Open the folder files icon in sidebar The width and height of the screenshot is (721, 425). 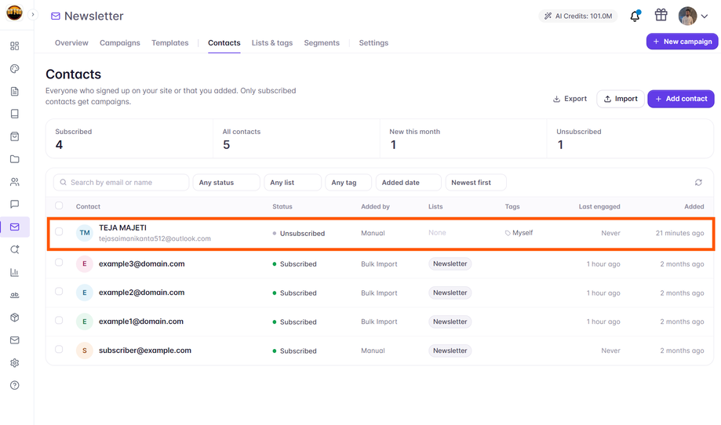click(15, 159)
